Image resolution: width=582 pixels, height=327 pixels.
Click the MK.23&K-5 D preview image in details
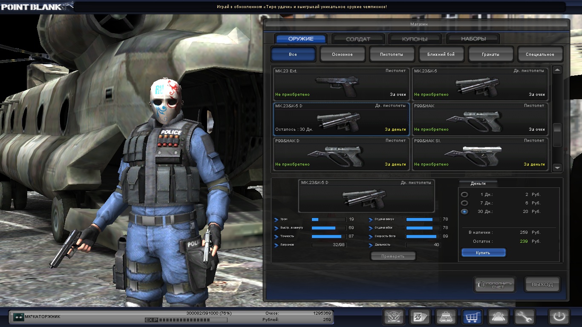point(366,196)
